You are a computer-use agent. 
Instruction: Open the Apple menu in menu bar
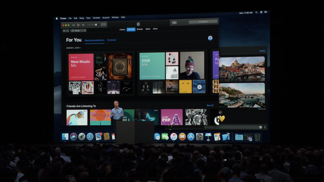click(57, 18)
